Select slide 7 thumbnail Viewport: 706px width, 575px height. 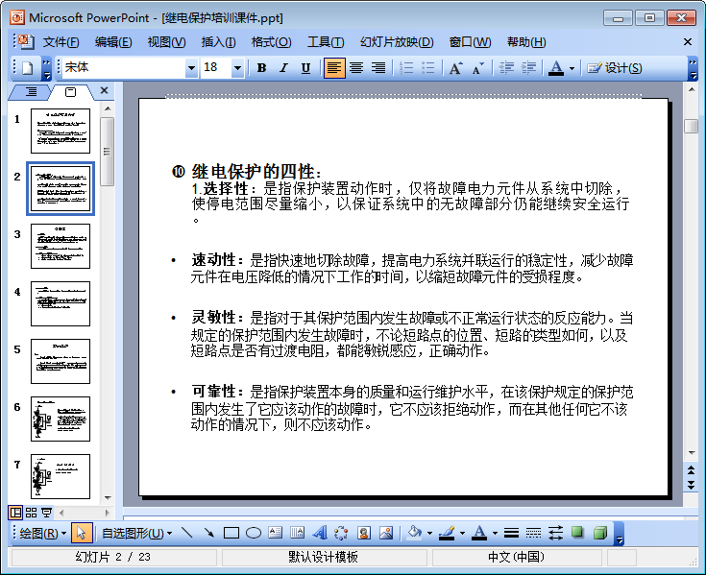click(61, 476)
